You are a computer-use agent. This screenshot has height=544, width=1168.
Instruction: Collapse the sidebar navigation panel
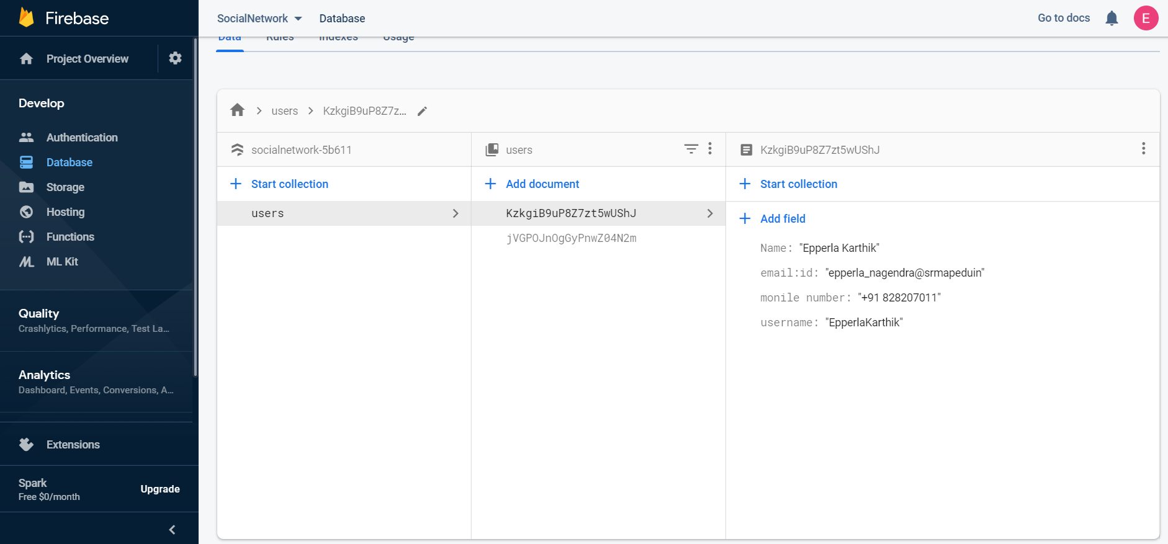[172, 529]
